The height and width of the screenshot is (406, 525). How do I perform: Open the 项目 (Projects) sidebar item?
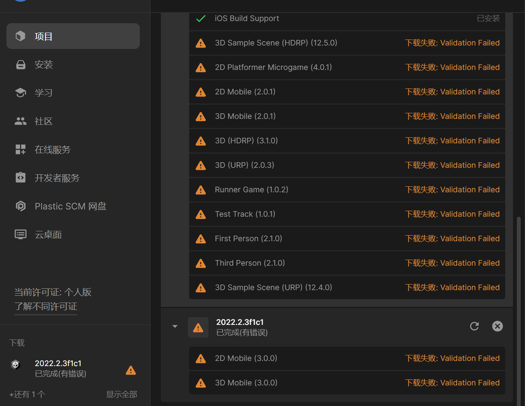pos(73,36)
